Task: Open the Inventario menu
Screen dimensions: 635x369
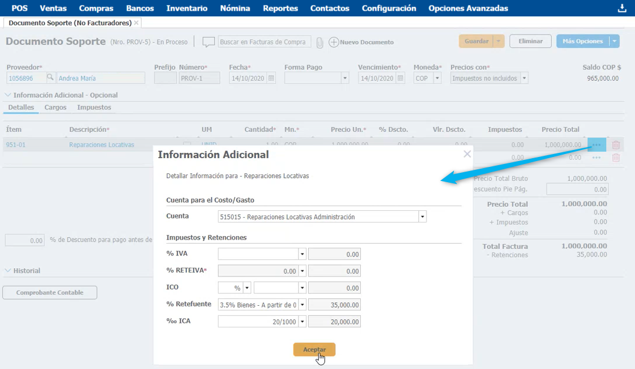Action: (x=187, y=8)
